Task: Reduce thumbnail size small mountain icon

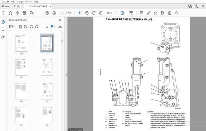Action: click(47, 27)
